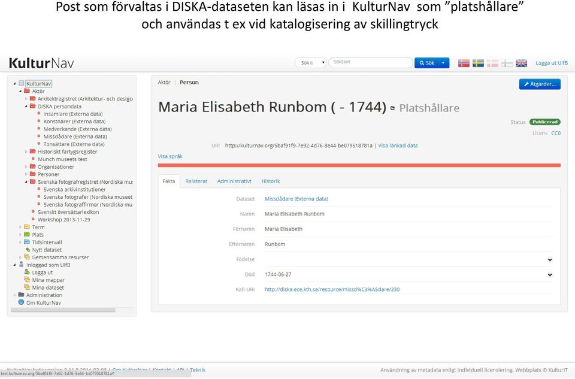
Task: Click the Norwegian flag language icon
Action: click(x=464, y=63)
